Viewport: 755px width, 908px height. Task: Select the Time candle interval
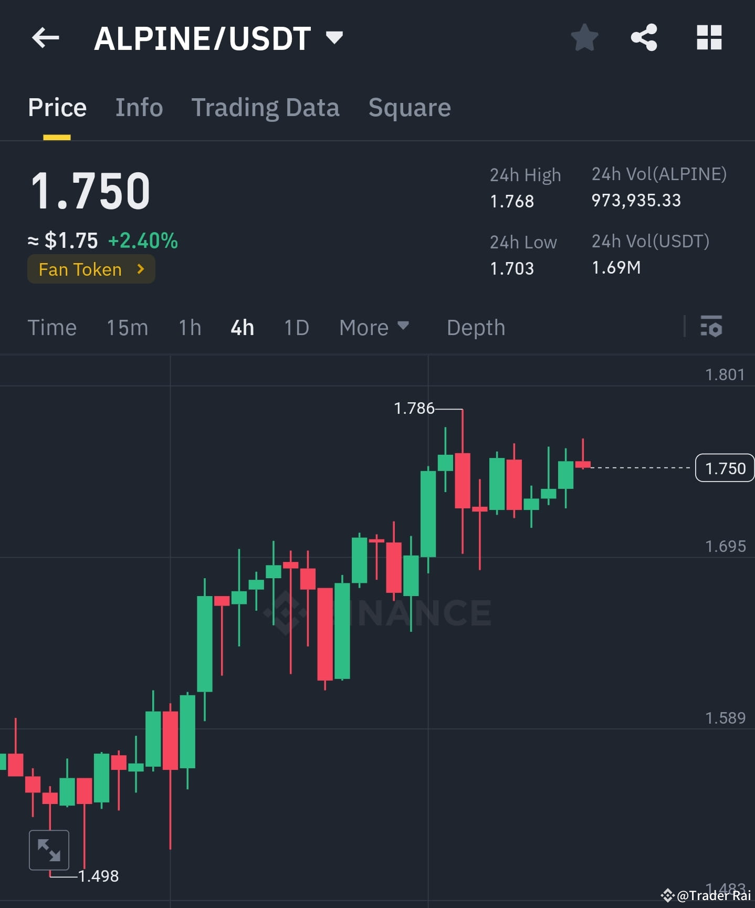pyautogui.click(x=52, y=327)
